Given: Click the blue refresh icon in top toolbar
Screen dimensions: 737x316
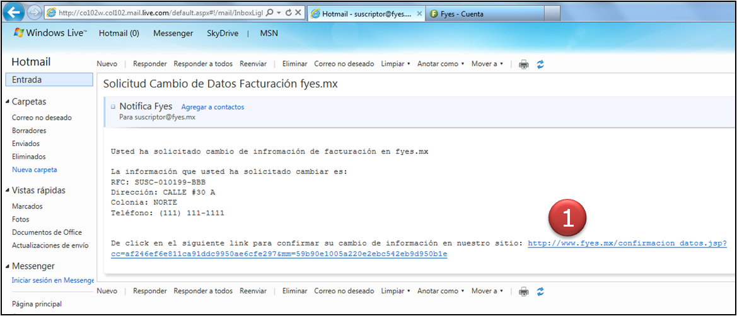Looking at the screenshot, I should 540,64.
